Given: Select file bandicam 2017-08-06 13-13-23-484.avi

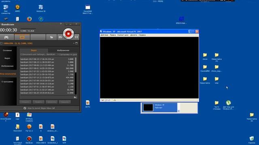Looking at the screenshot, I should [47, 65].
